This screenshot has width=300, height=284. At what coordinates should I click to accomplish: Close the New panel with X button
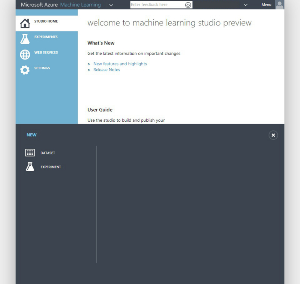pyautogui.click(x=273, y=135)
